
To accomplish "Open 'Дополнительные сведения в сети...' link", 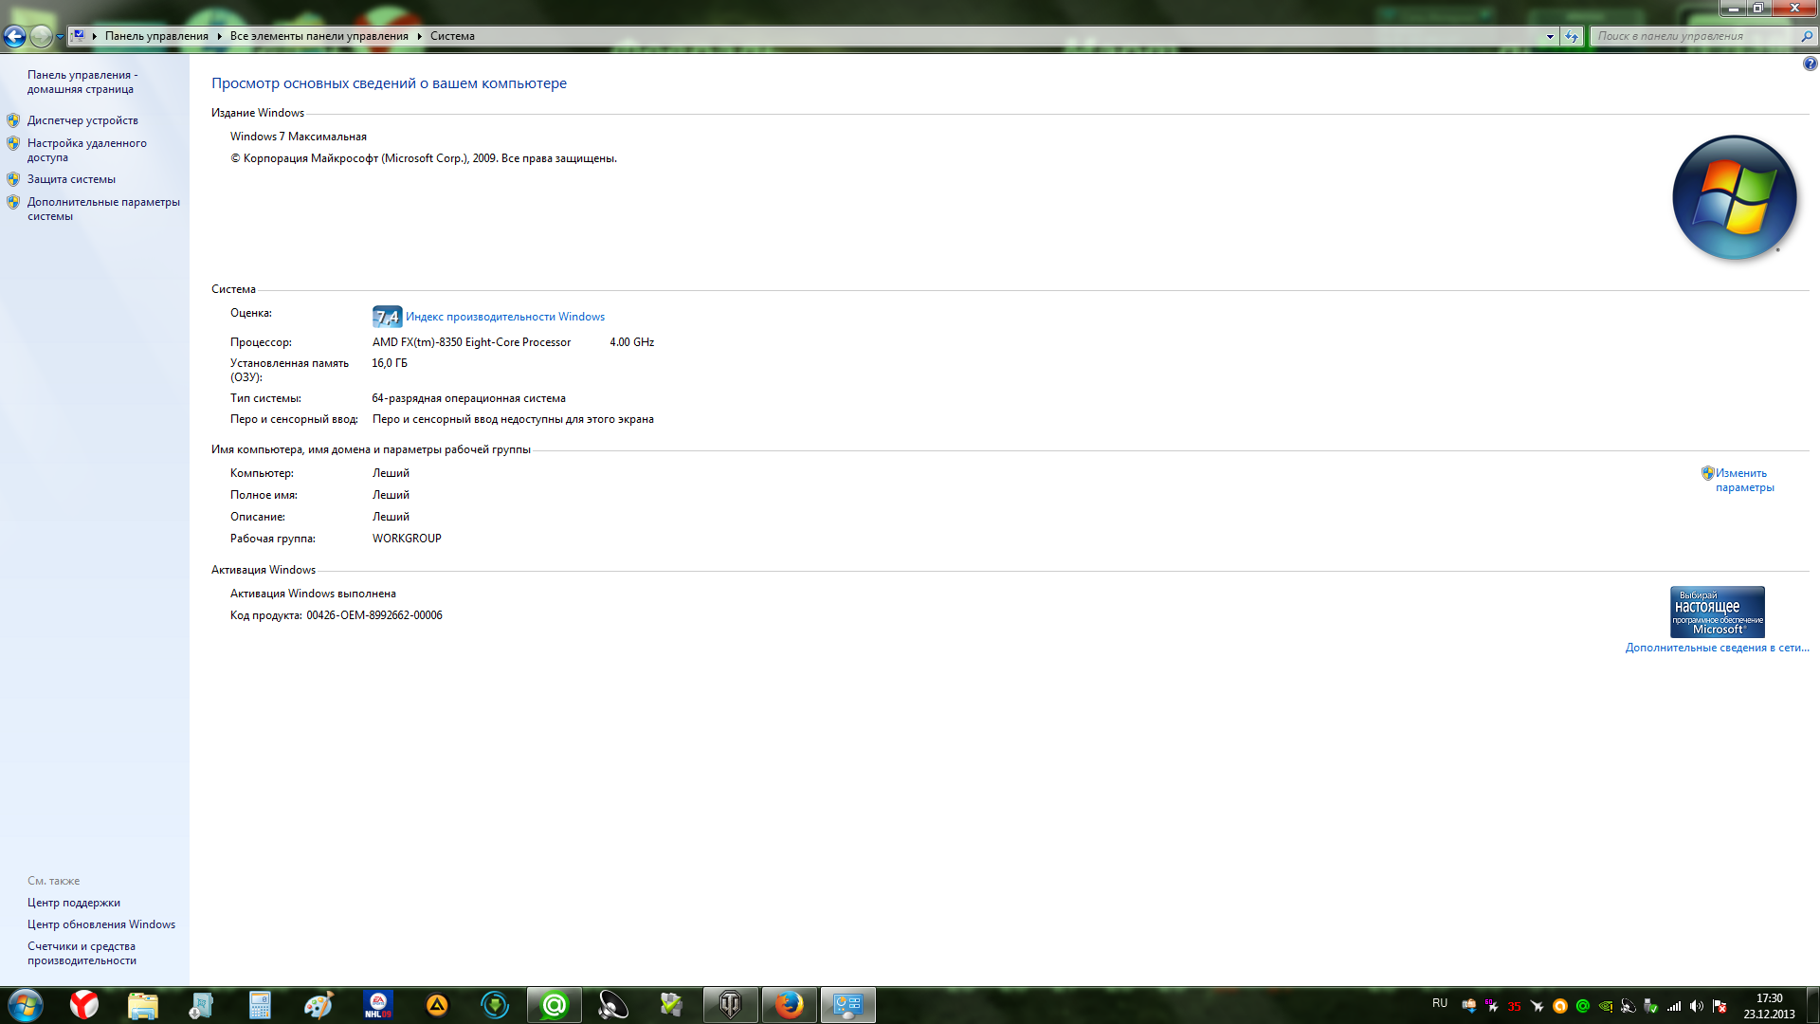I will pyautogui.click(x=1717, y=648).
